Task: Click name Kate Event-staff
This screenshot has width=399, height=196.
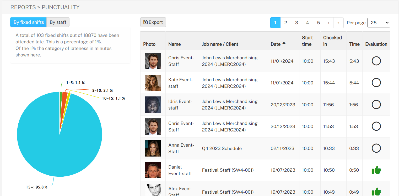Action: (x=180, y=83)
